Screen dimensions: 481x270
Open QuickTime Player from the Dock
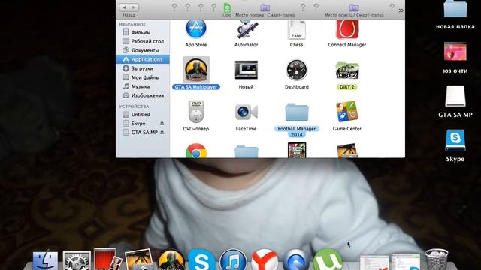coord(295,259)
